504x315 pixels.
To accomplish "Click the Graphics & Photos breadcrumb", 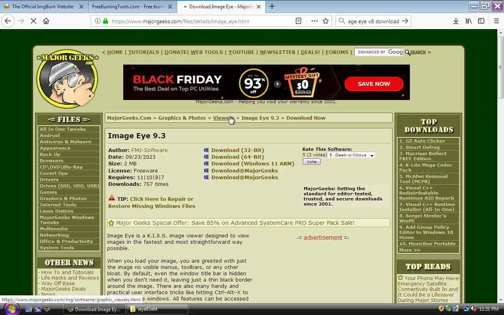I will click(182, 118).
